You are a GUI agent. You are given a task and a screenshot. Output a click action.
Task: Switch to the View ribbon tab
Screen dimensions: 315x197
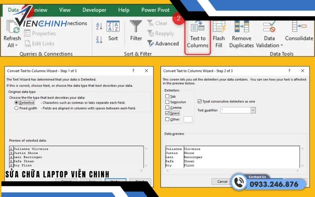pos(65,10)
